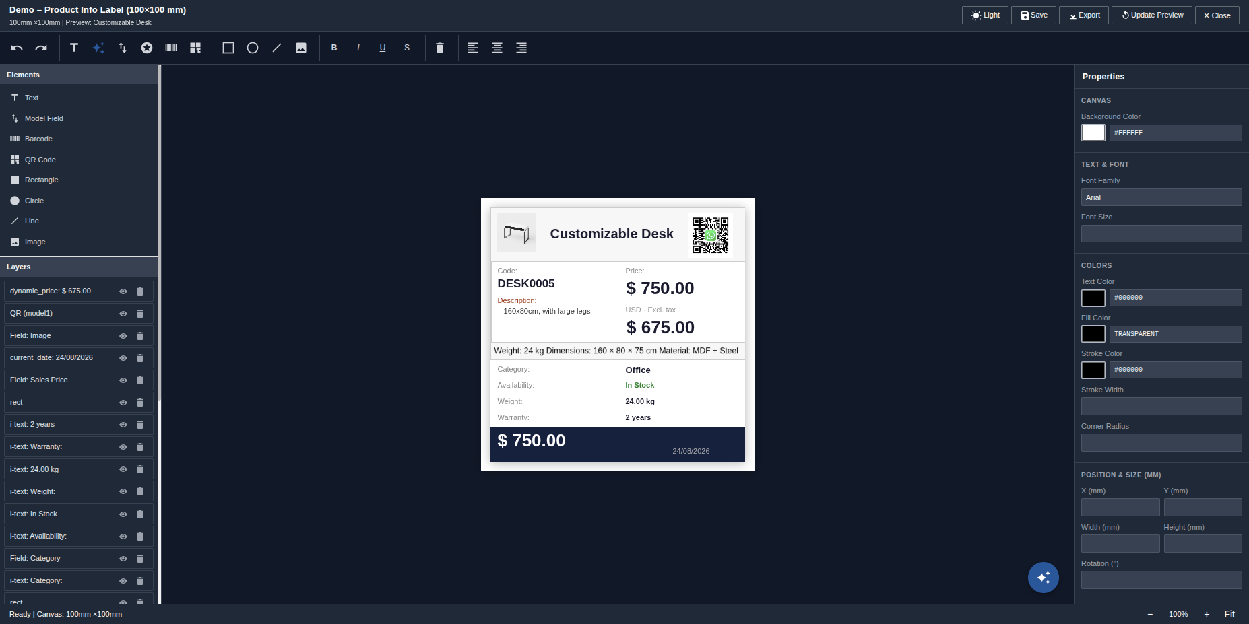This screenshot has height=624, width=1249.
Task: Click the AI sparkle toolbar icon
Action: [98, 48]
